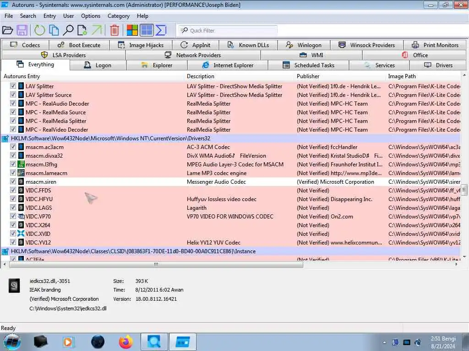Click the VIDC.VP70 entry icon

(21, 216)
